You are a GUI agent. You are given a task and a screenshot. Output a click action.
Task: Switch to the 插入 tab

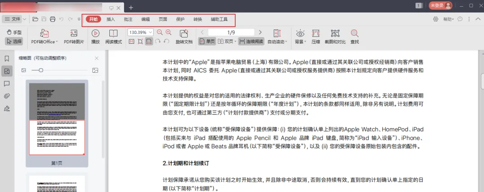[111, 19]
